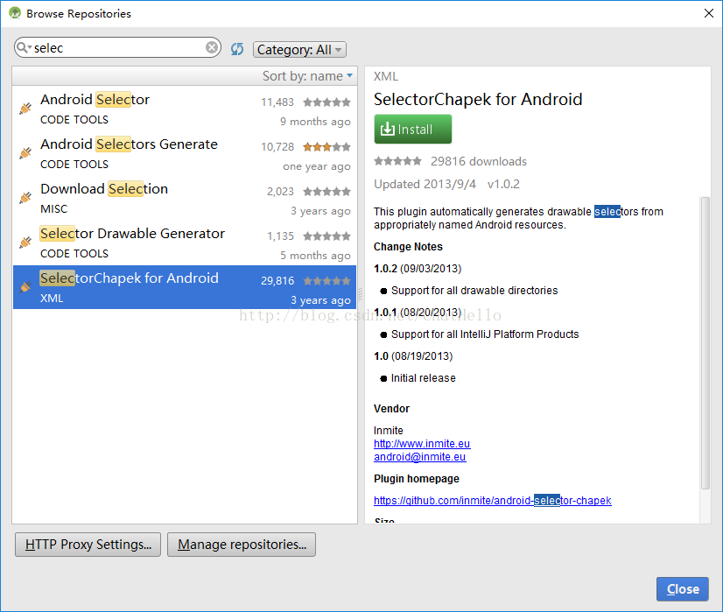The height and width of the screenshot is (612, 723).
Task: Click 'Support for all drawable directories' note
Action: pos(474,291)
